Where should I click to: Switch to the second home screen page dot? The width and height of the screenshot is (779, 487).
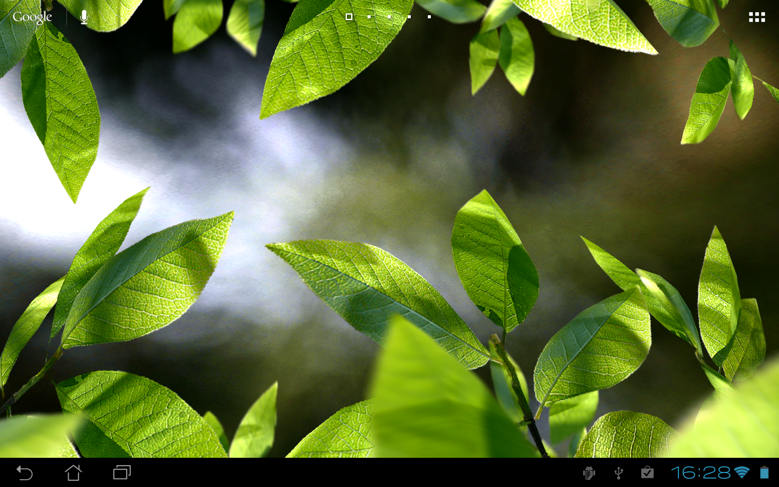pyautogui.click(x=369, y=16)
